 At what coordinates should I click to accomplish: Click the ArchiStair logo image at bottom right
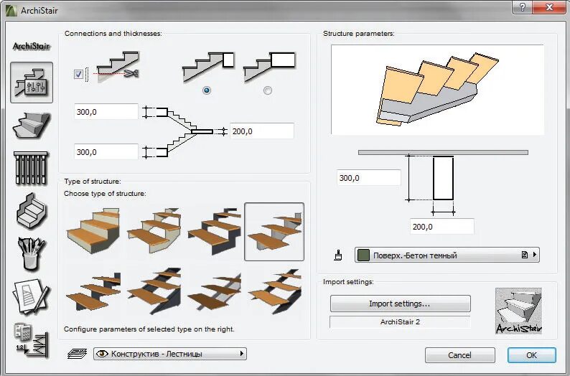(x=519, y=311)
